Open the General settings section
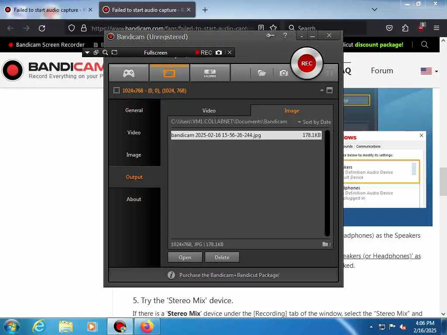This screenshot has width=447, height=335. (x=134, y=110)
